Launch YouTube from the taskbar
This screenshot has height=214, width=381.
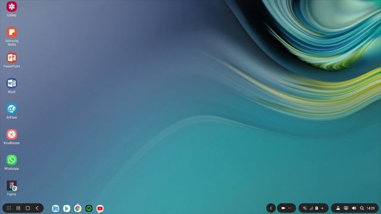point(100,209)
